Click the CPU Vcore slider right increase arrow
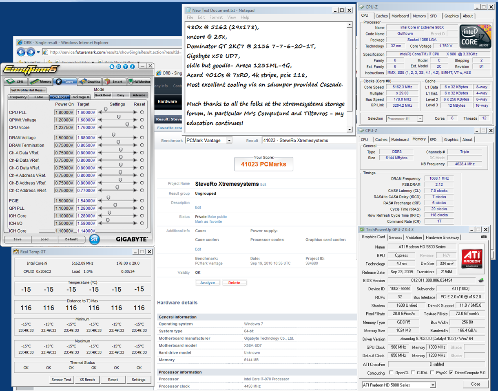Image resolution: width=498 pixels, height=391 pixels. [x=136, y=127]
